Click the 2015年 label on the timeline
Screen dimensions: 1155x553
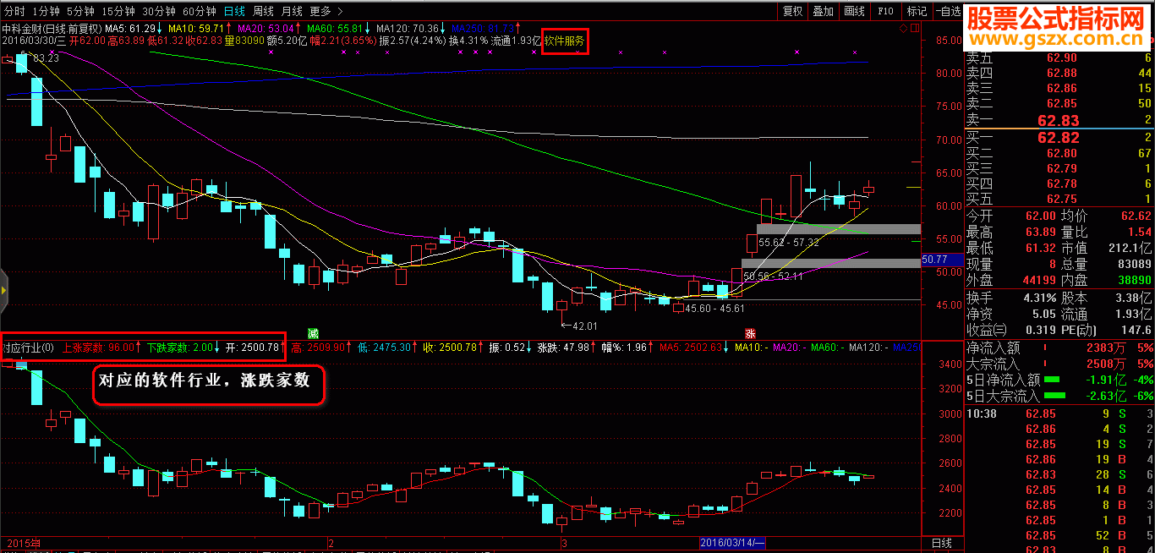[x=23, y=542]
